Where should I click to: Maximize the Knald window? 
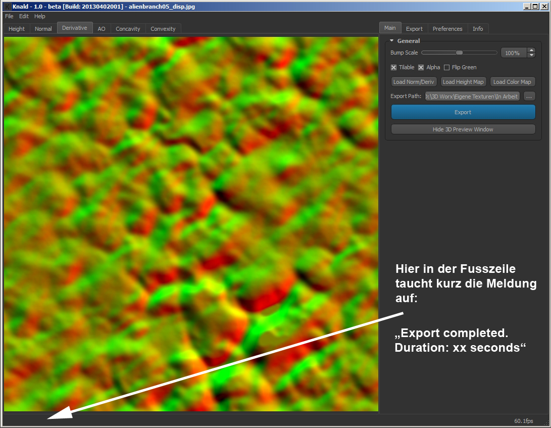pyautogui.click(x=535, y=7)
